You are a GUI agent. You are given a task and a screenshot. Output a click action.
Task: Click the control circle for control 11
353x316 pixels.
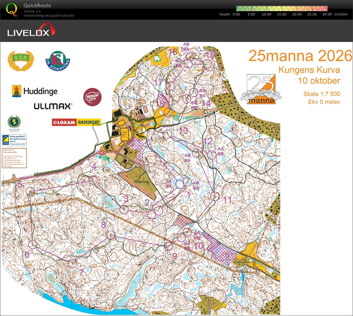point(215,196)
